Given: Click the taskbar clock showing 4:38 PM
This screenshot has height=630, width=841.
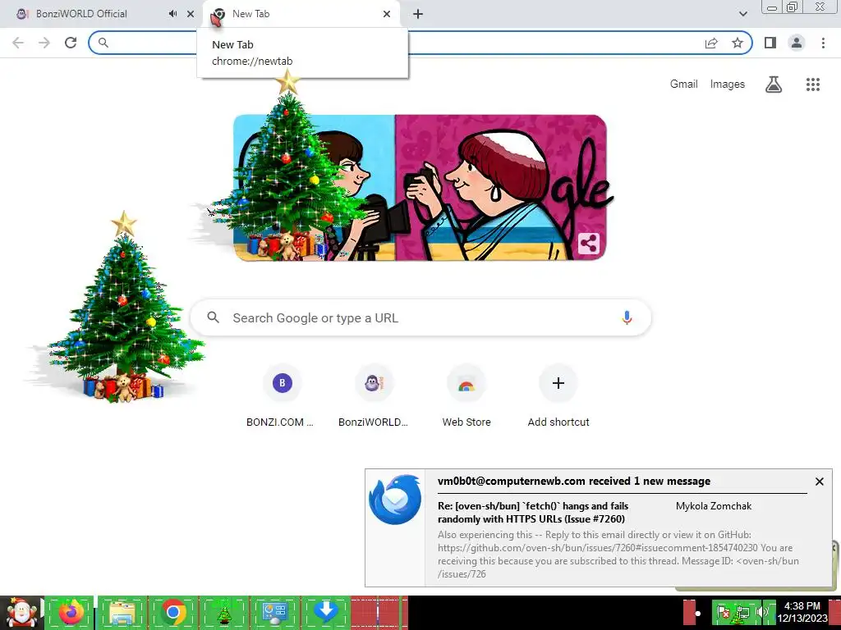Looking at the screenshot, I should tap(802, 612).
